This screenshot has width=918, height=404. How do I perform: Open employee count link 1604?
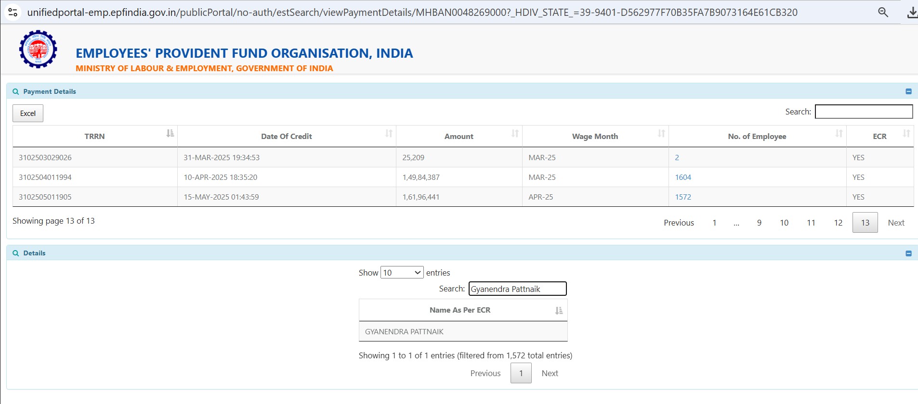pos(682,177)
